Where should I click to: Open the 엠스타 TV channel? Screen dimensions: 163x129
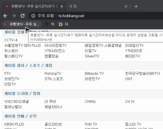[133, 124]
